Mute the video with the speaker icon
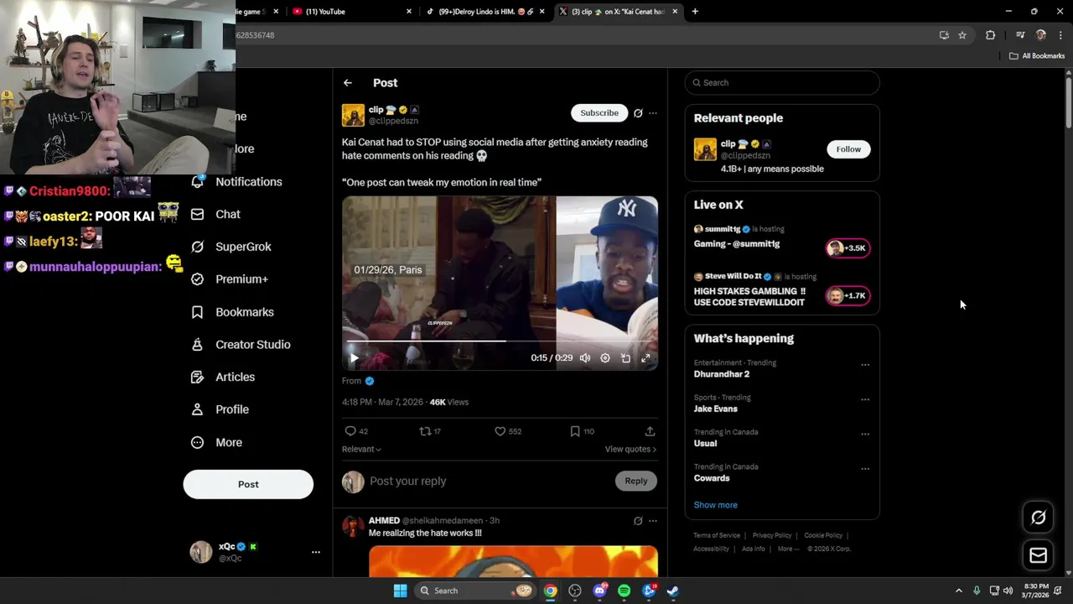Viewport: 1073px width, 604px height. [585, 358]
